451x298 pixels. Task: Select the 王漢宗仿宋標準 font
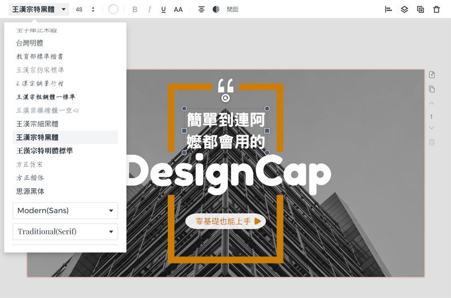tap(65, 70)
